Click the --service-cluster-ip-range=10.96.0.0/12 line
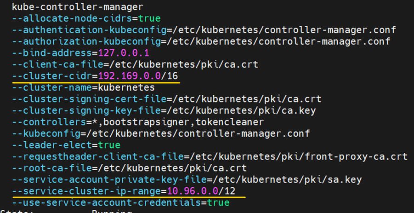The image size is (414, 213). point(124,191)
